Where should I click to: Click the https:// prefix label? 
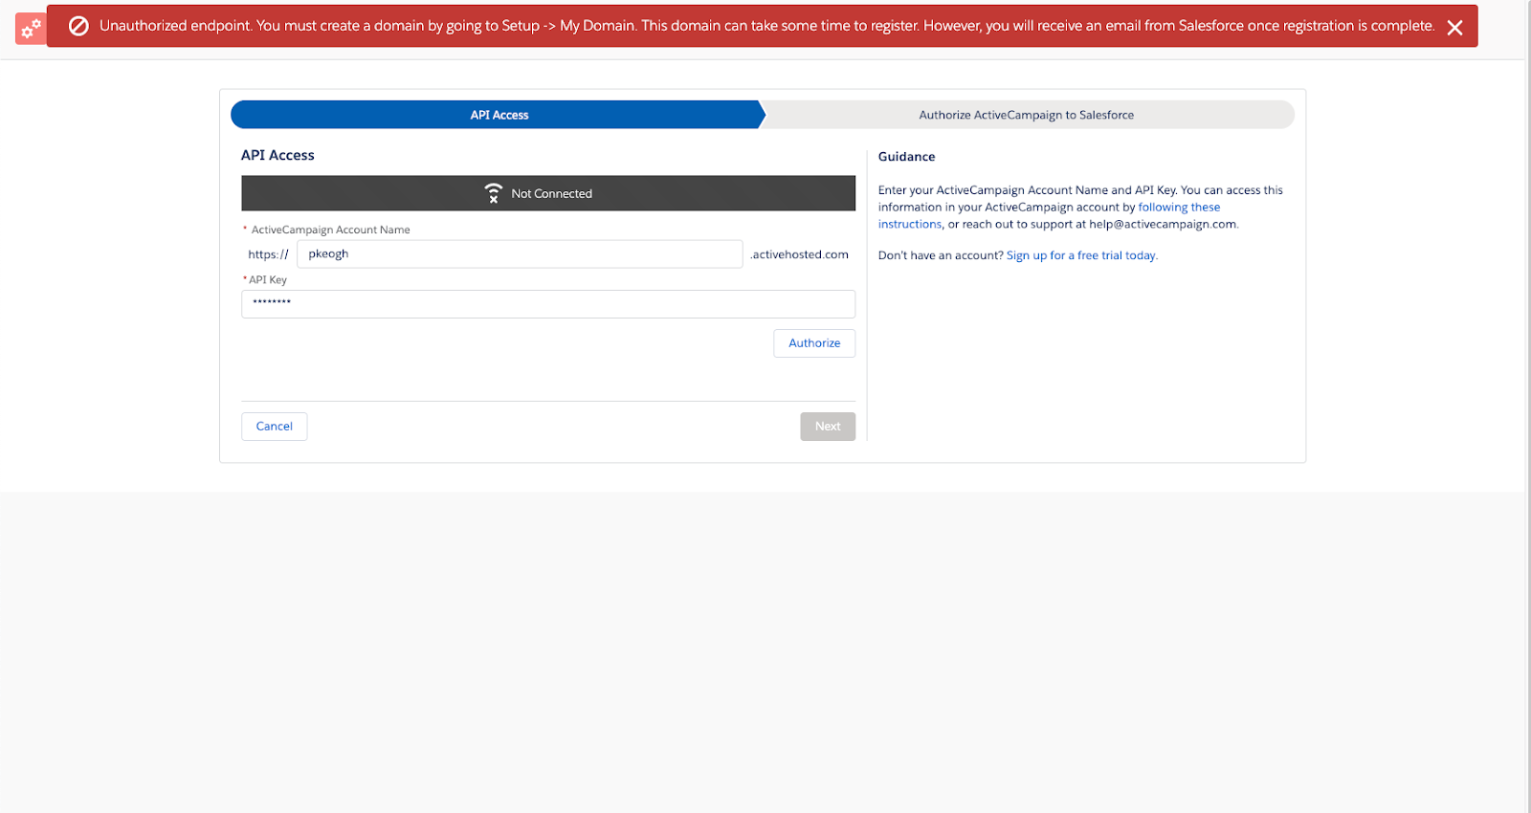pos(268,254)
